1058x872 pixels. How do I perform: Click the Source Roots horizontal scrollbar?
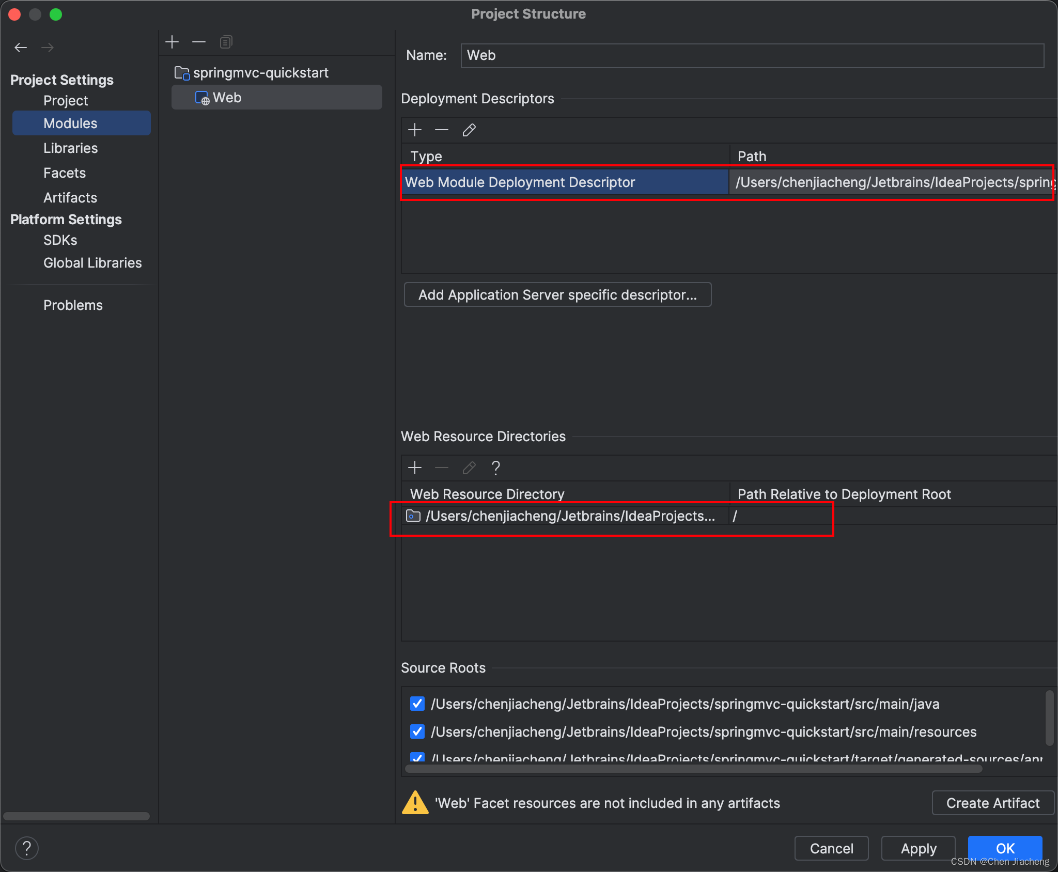click(x=694, y=768)
